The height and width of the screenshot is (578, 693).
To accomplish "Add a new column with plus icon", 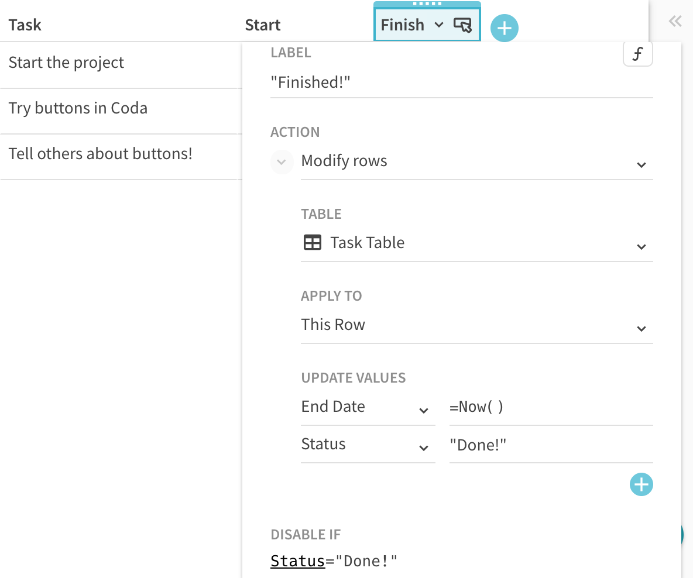I will 504,27.
